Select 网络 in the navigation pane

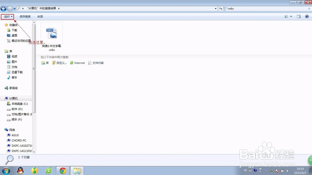pos(10,130)
